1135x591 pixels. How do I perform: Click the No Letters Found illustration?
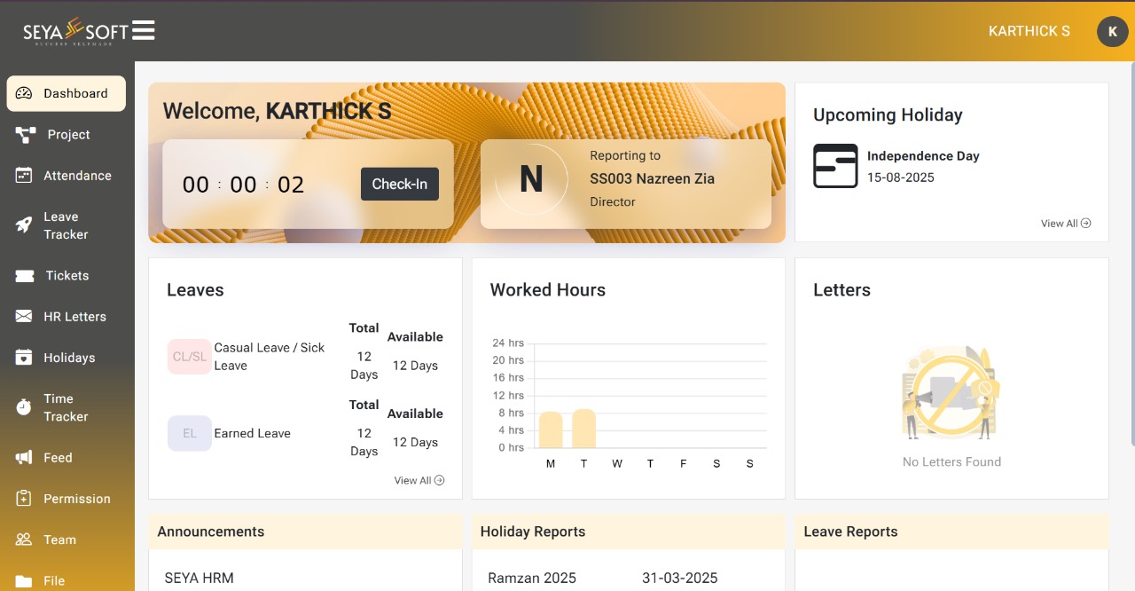coord(951,394)
